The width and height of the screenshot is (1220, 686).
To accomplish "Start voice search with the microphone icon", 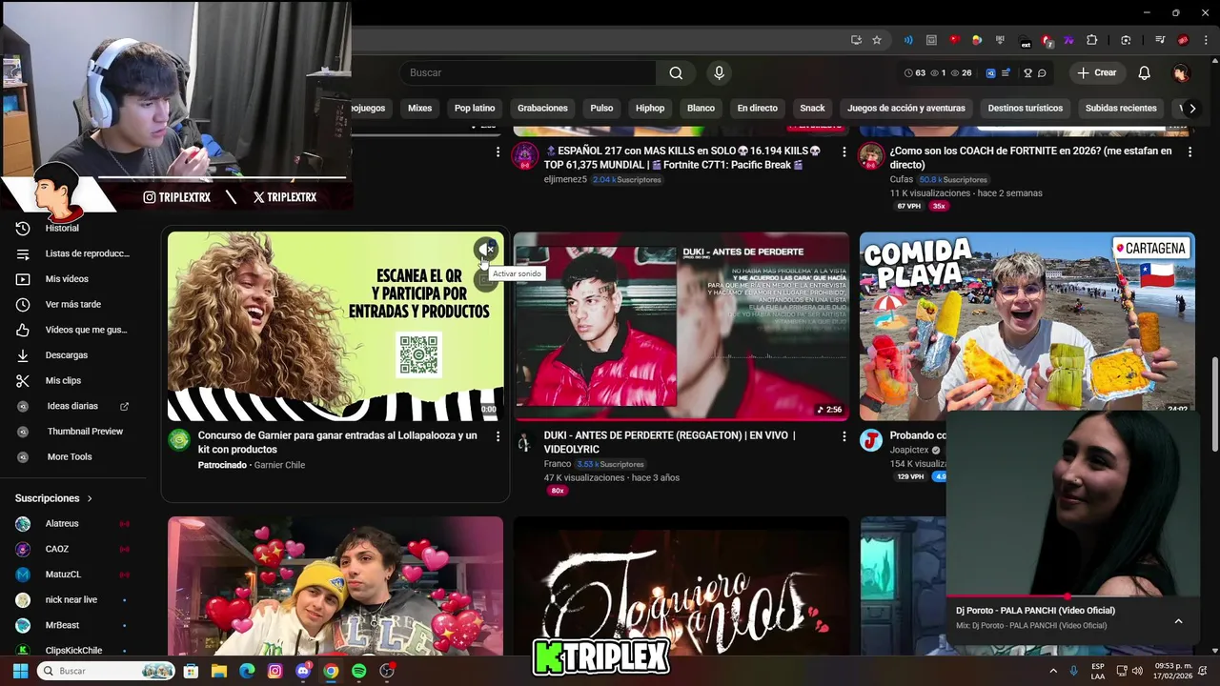I will (x=719, y=73).
